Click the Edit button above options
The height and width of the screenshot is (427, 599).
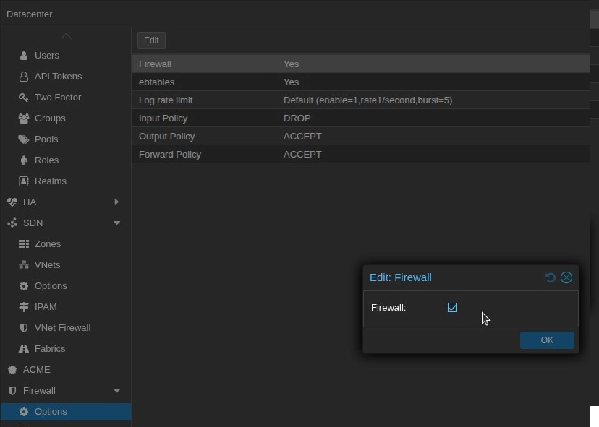tap(151, 40)
